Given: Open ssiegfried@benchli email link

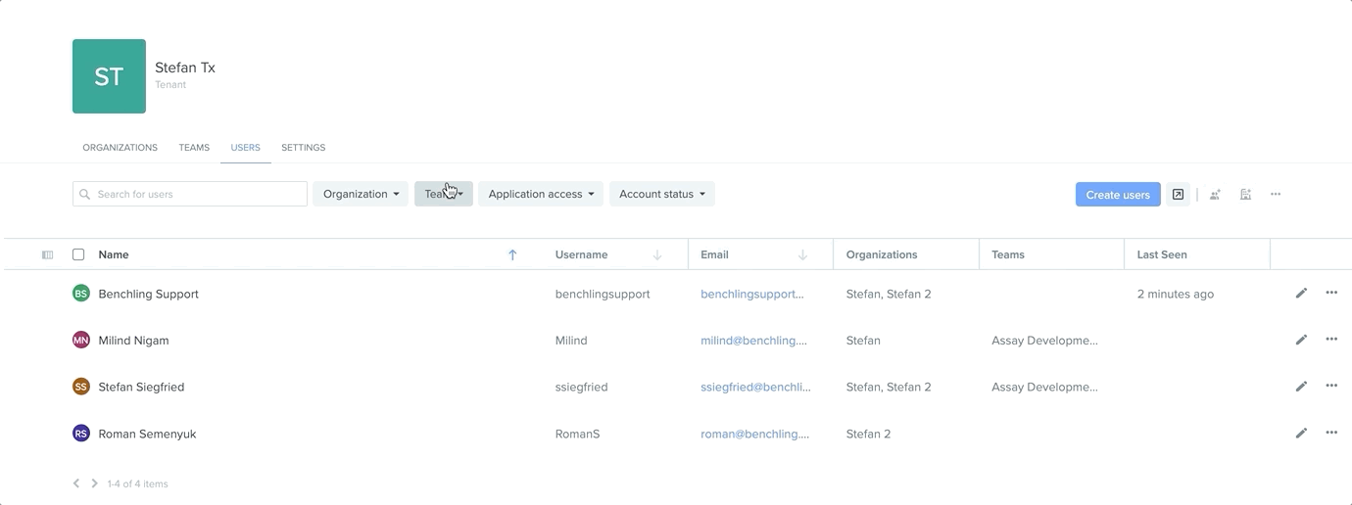Looking at the screenshot, I should pyautogui.click(x=755, y=387).
